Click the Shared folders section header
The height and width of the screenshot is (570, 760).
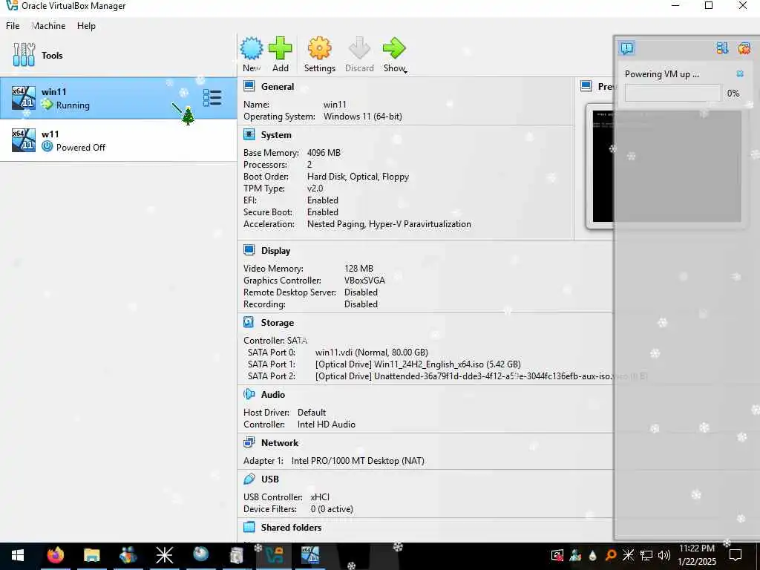[291, 528]
